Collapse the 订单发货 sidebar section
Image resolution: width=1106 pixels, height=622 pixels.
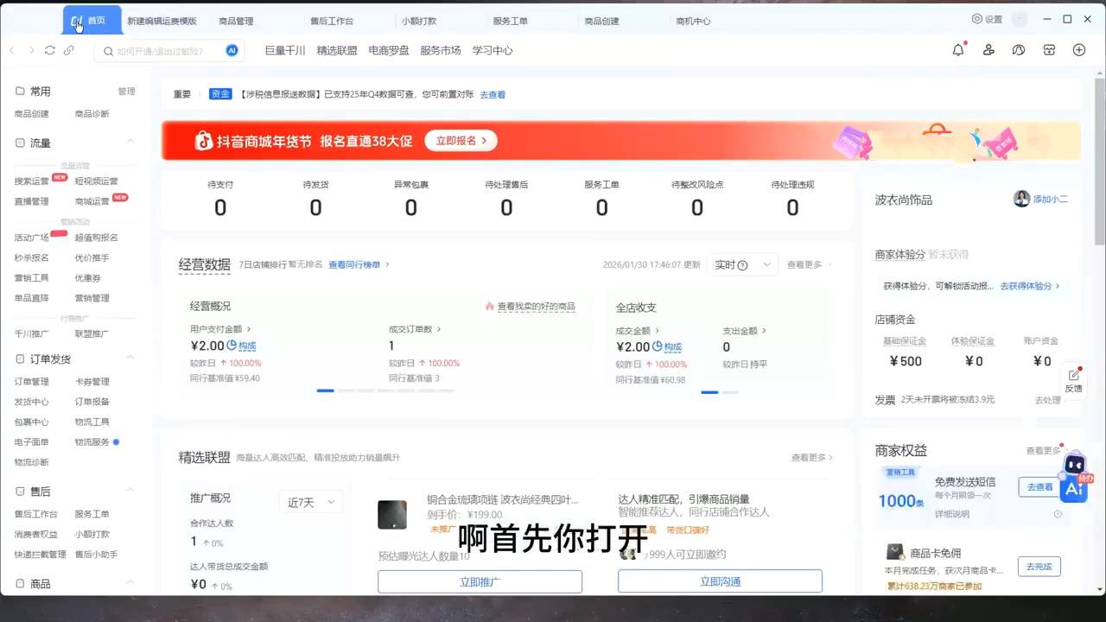130,358
